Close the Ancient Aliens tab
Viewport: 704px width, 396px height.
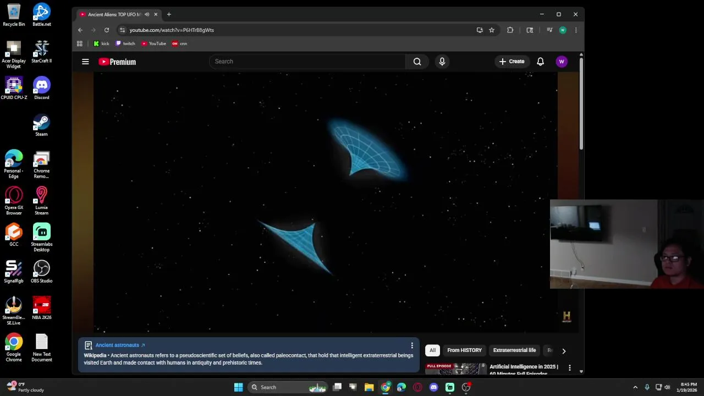(x=156, y=14)
